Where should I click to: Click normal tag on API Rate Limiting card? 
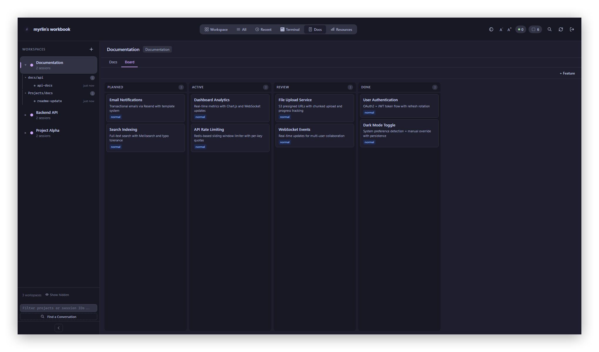tap(200, 147)
